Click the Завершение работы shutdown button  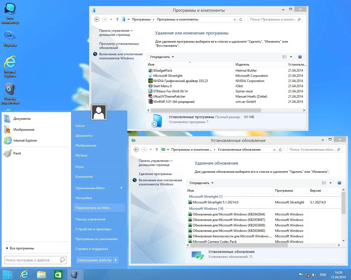(x=94, y=260)
